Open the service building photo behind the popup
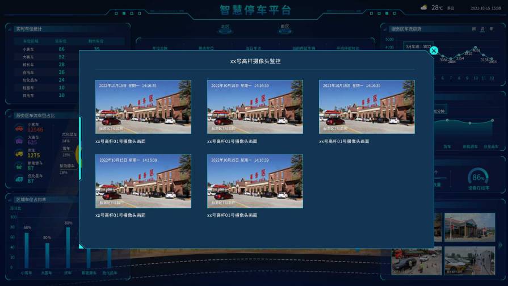This screenshot has height=286, width=508. click(x=470, y=227)
